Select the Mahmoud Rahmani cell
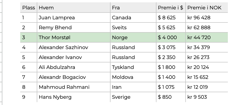 click(74, 87)
